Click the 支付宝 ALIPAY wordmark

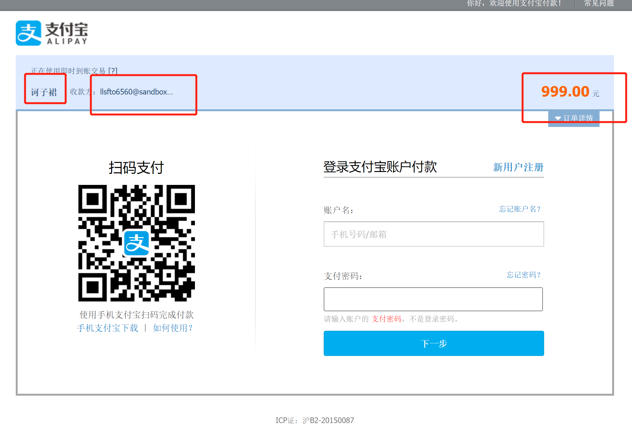(67, 33)
